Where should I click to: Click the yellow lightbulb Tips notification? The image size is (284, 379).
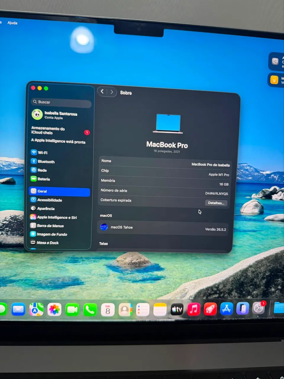coord(276,80)
